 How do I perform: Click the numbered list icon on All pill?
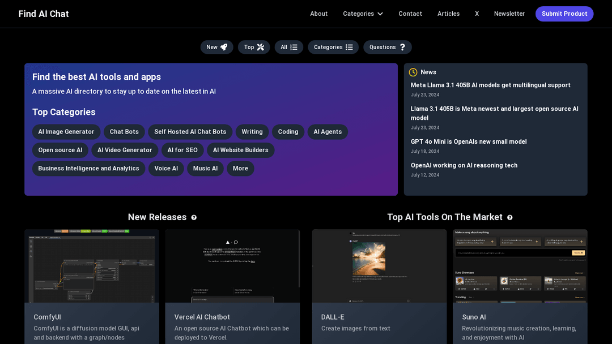click(x=294, y=47)
